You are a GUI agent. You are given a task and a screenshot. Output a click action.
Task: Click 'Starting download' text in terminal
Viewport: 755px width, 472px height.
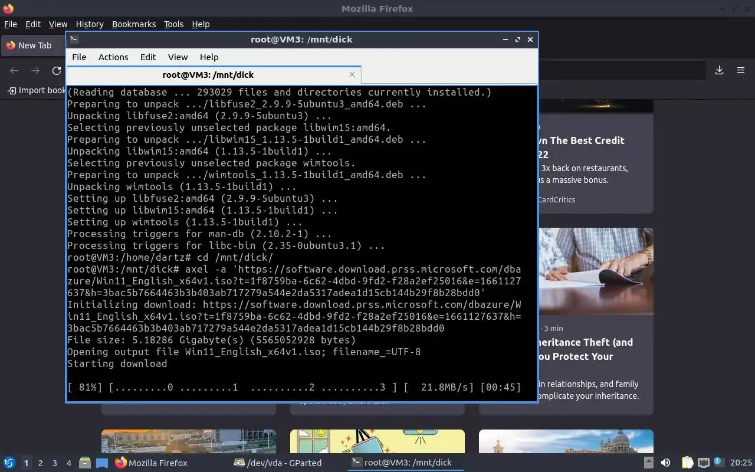coord(117,364)
